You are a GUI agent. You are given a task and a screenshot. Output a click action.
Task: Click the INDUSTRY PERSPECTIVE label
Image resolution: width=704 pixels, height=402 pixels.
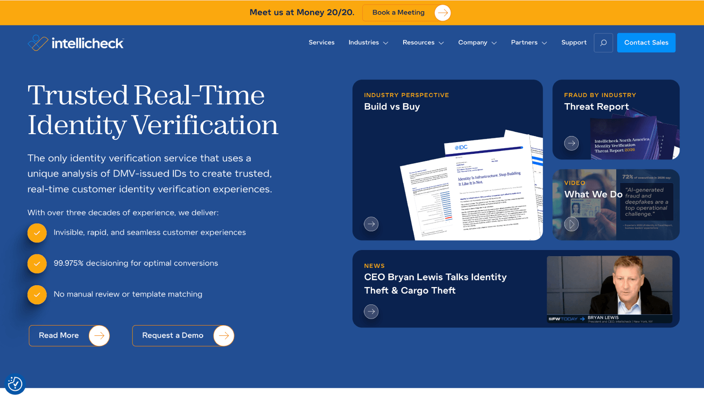tap(406, 95)
